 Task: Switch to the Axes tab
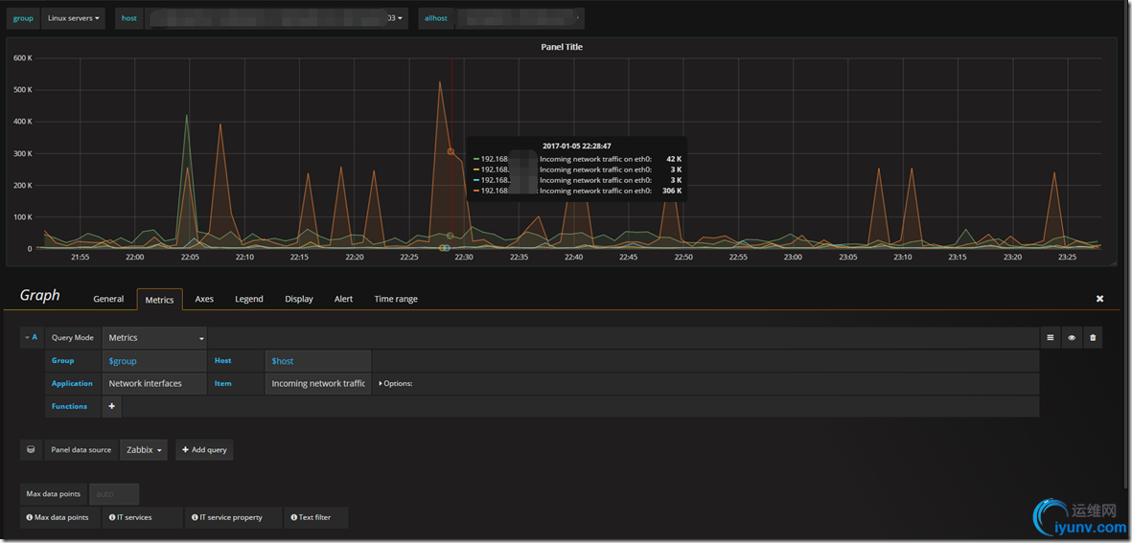[204, 299]
